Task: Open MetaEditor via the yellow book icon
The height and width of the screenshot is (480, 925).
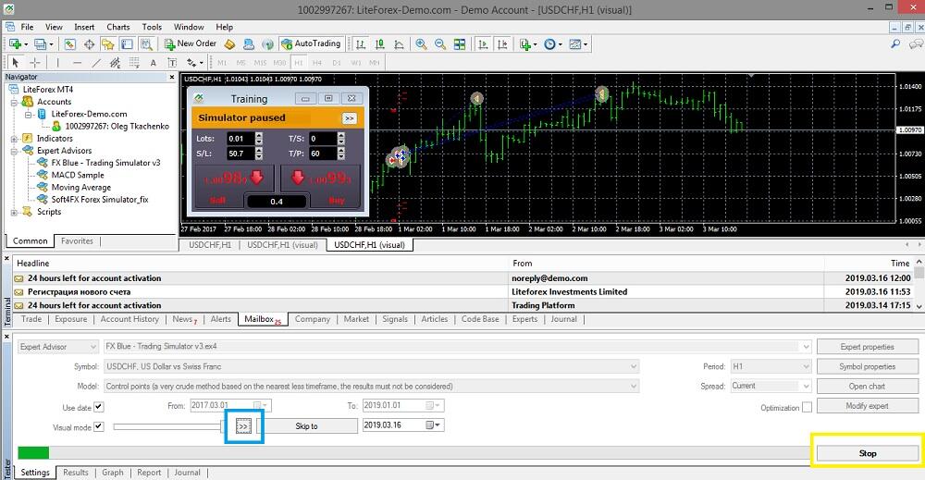Action: [x=230, y=43]
